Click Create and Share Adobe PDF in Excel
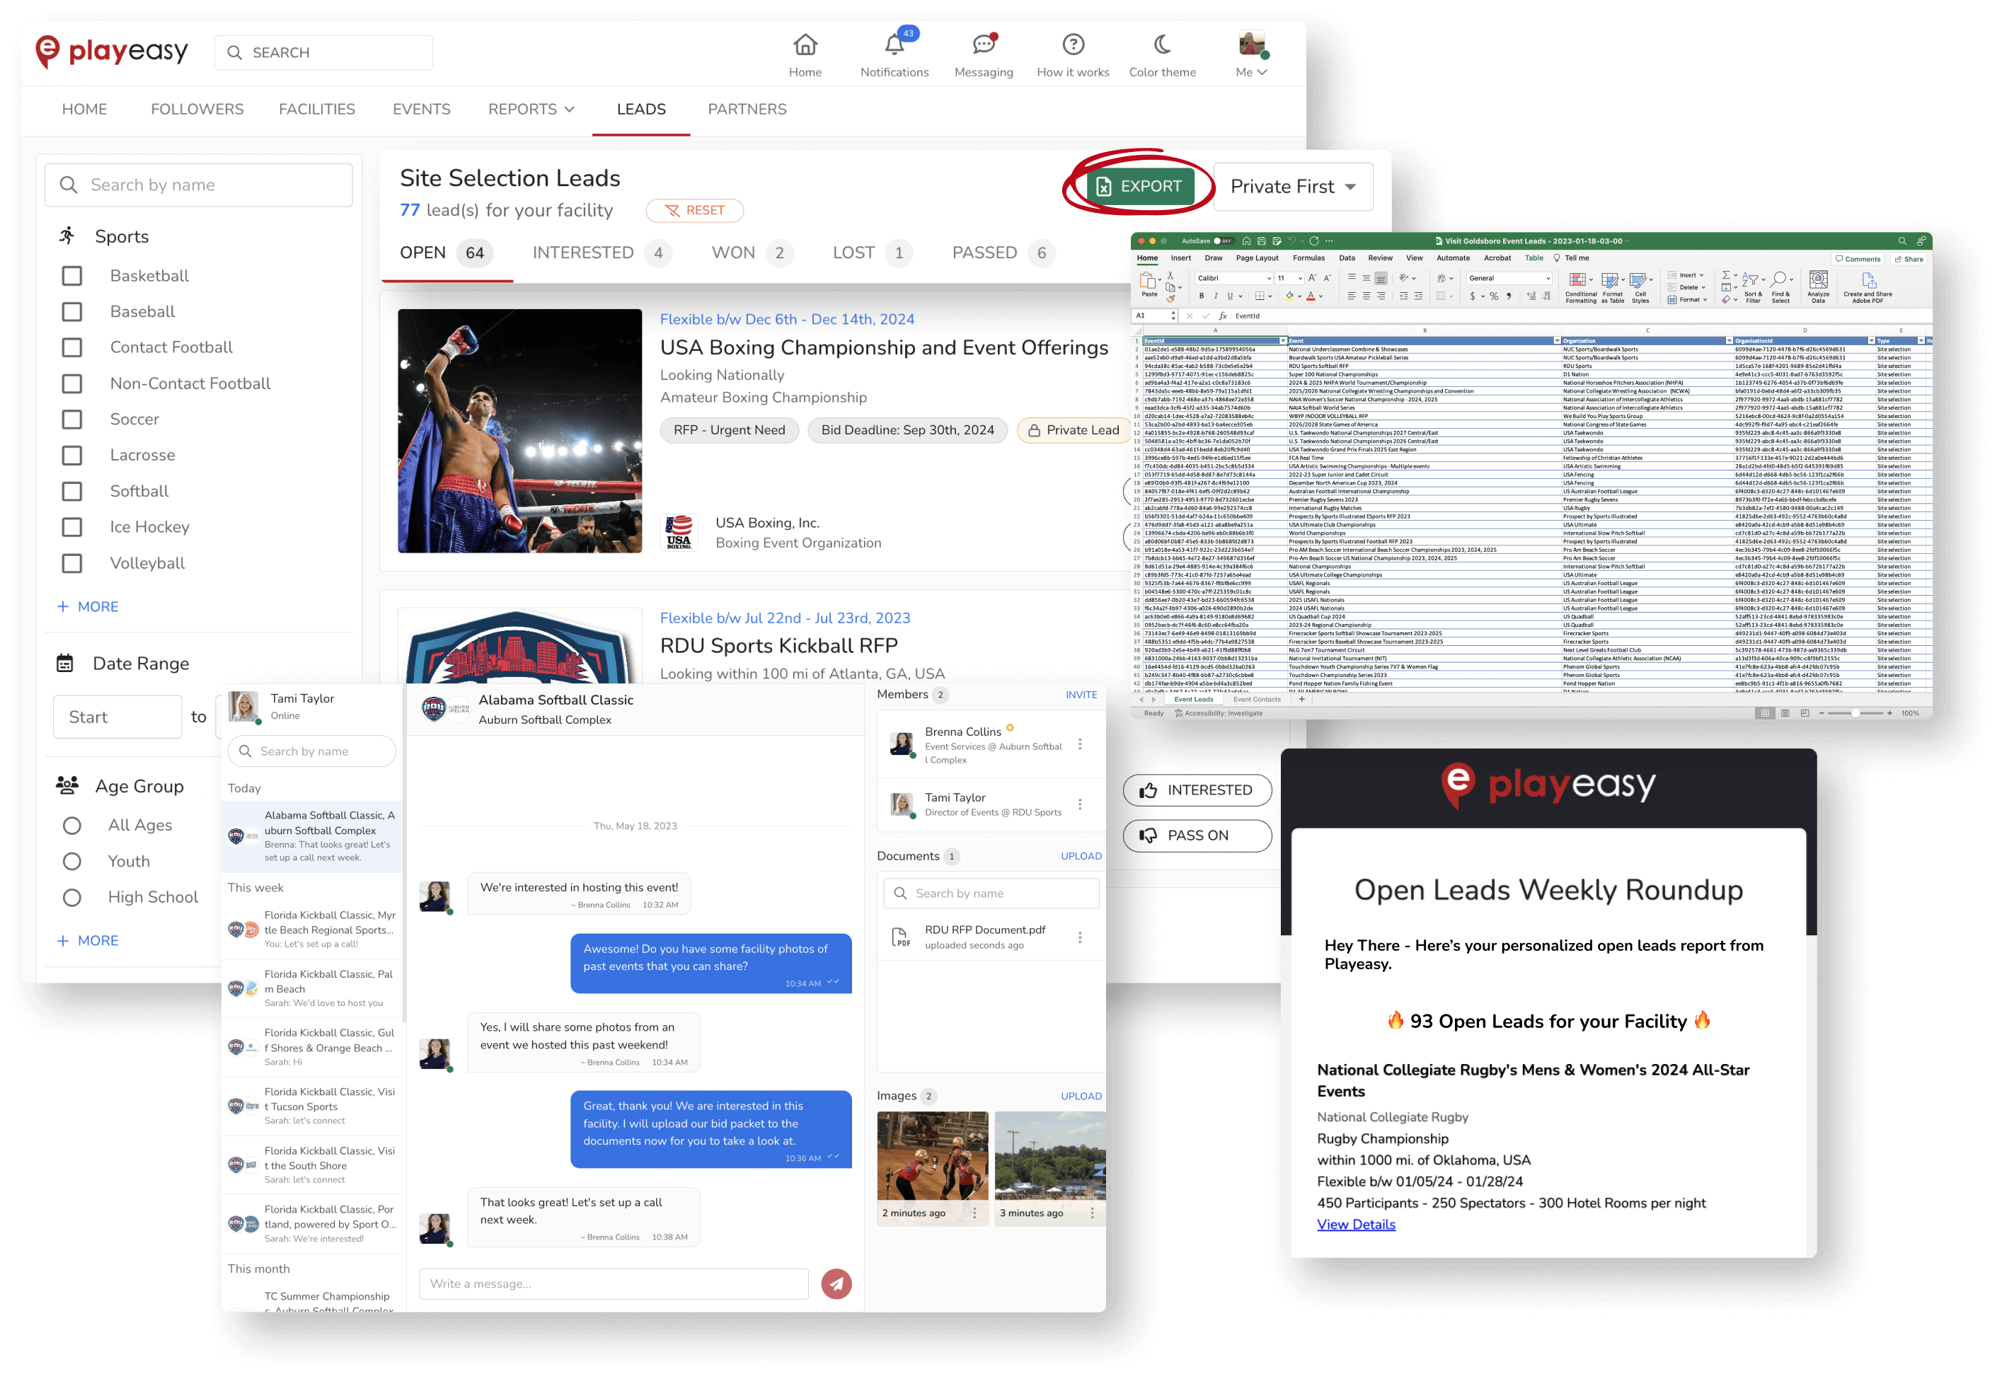1997x1376 pixels. [1867, 288]
